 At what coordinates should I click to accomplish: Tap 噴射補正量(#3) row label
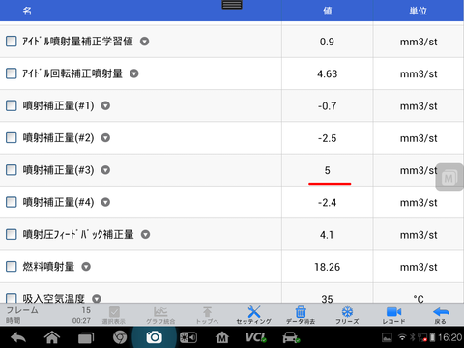[58, 170]
